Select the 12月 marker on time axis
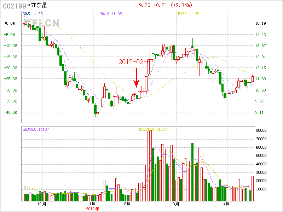This screenshot has width=283, height=212. tap(42, 204)
